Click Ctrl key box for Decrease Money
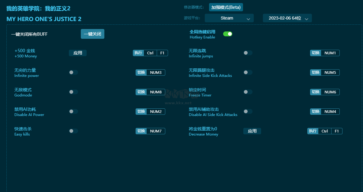This screenshot has height=192, width=363. tap(325, 131)
